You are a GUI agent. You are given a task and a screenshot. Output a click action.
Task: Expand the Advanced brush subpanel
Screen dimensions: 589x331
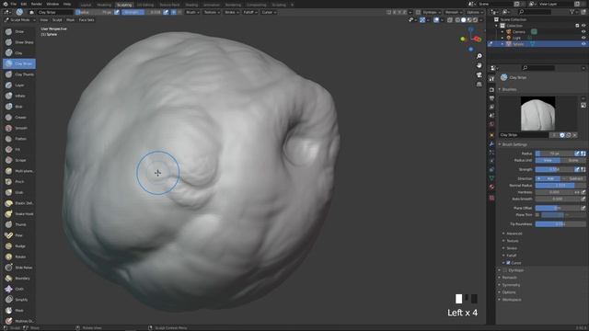[514, 234]
